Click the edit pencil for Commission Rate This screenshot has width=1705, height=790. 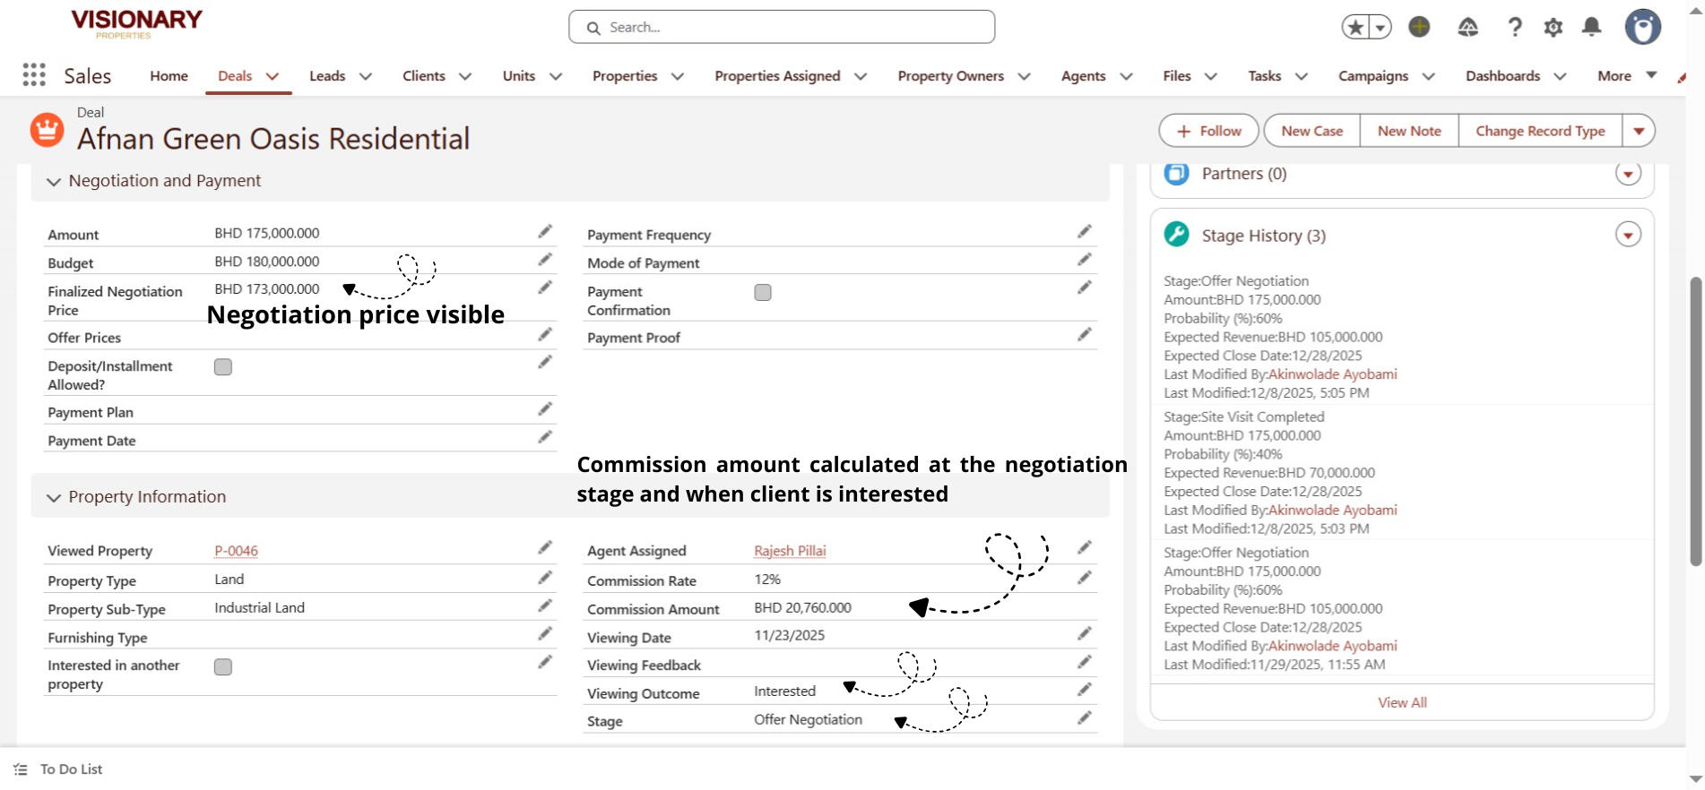coord(1084,578)
